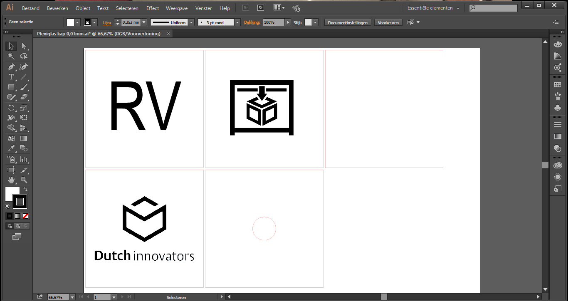Select the Eyedropper tool
The height and width of the screenshot is (301, 568).
point(11,148)
